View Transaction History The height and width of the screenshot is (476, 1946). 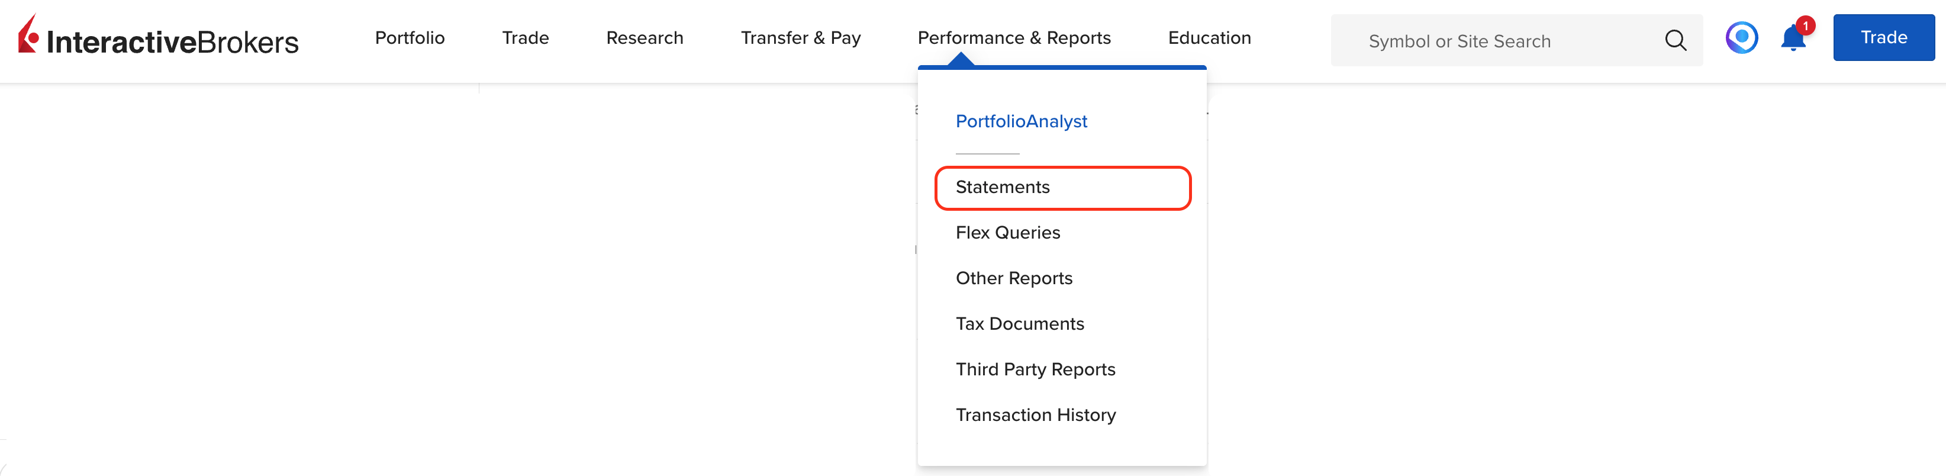point(1036,415)
